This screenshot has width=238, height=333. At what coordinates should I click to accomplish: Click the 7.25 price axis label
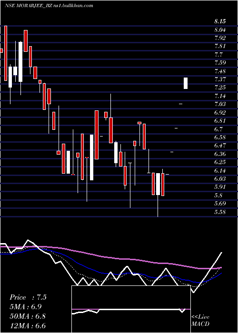[220, 88]
